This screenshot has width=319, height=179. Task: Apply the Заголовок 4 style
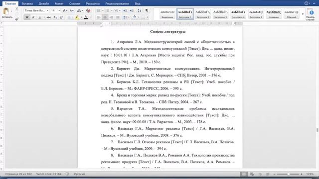click(x=238, y=14)
